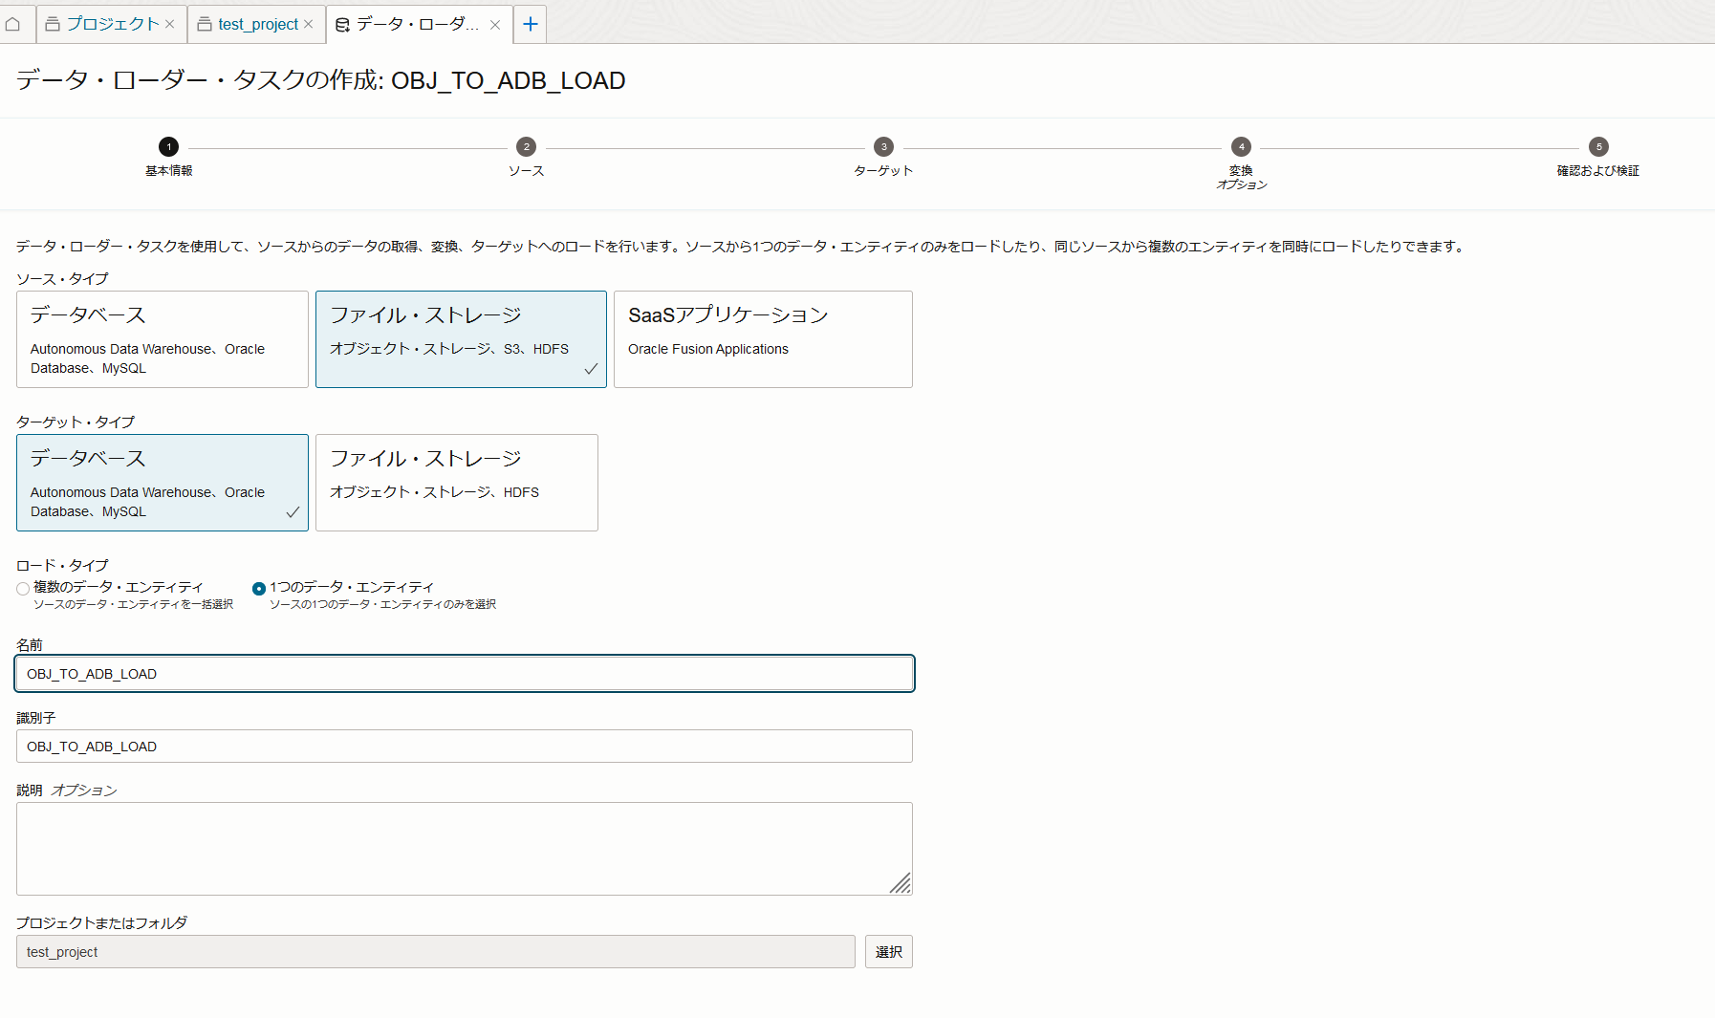Go to step 5 確認および検証
Viewport: 1715px width, 1018px height.
pos(1598,157)
